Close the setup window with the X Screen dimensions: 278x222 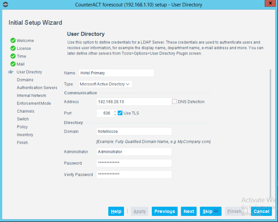(270, 3)
